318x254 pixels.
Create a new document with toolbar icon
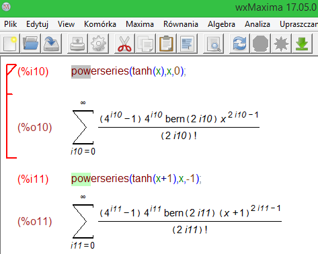pyautogui.click(x=10, y=44)
